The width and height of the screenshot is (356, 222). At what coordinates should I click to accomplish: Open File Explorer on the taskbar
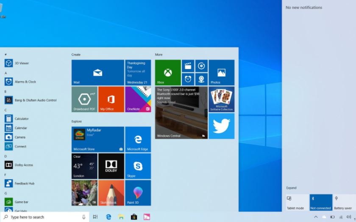(x=121, y=217)
